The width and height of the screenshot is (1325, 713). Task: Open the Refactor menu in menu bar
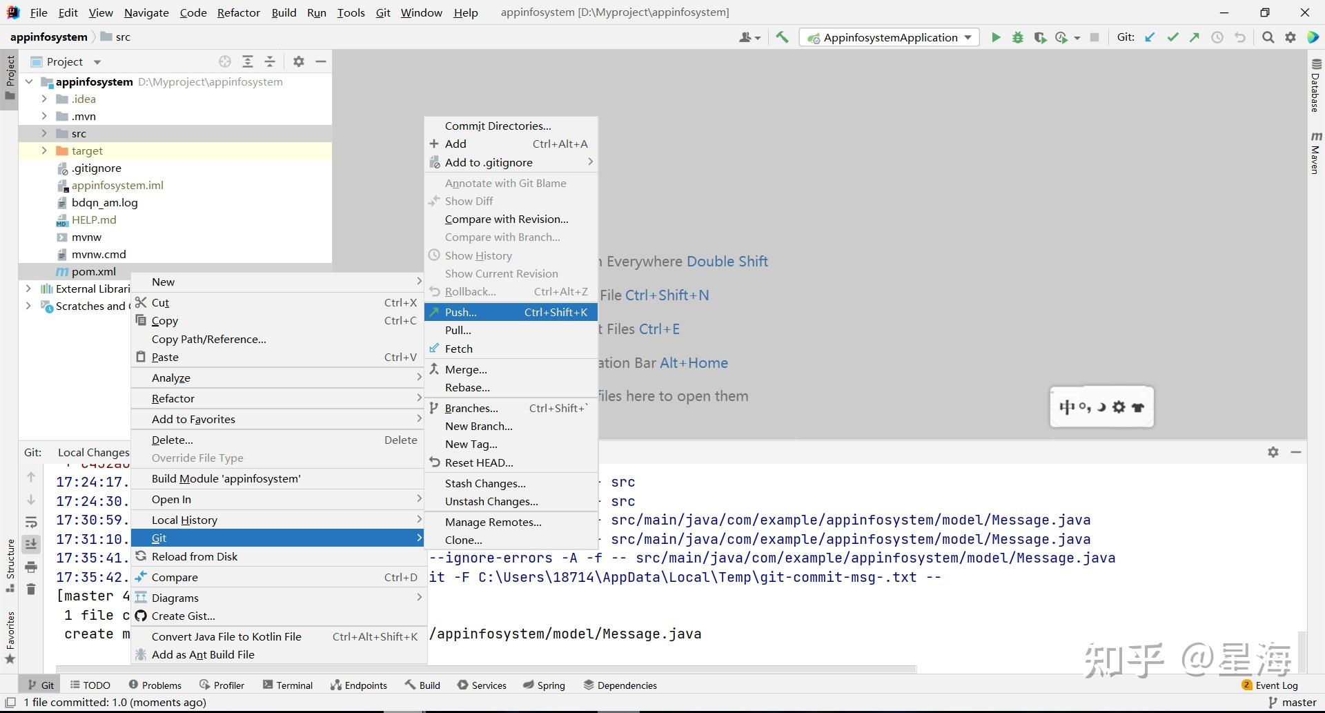(238, 12)
